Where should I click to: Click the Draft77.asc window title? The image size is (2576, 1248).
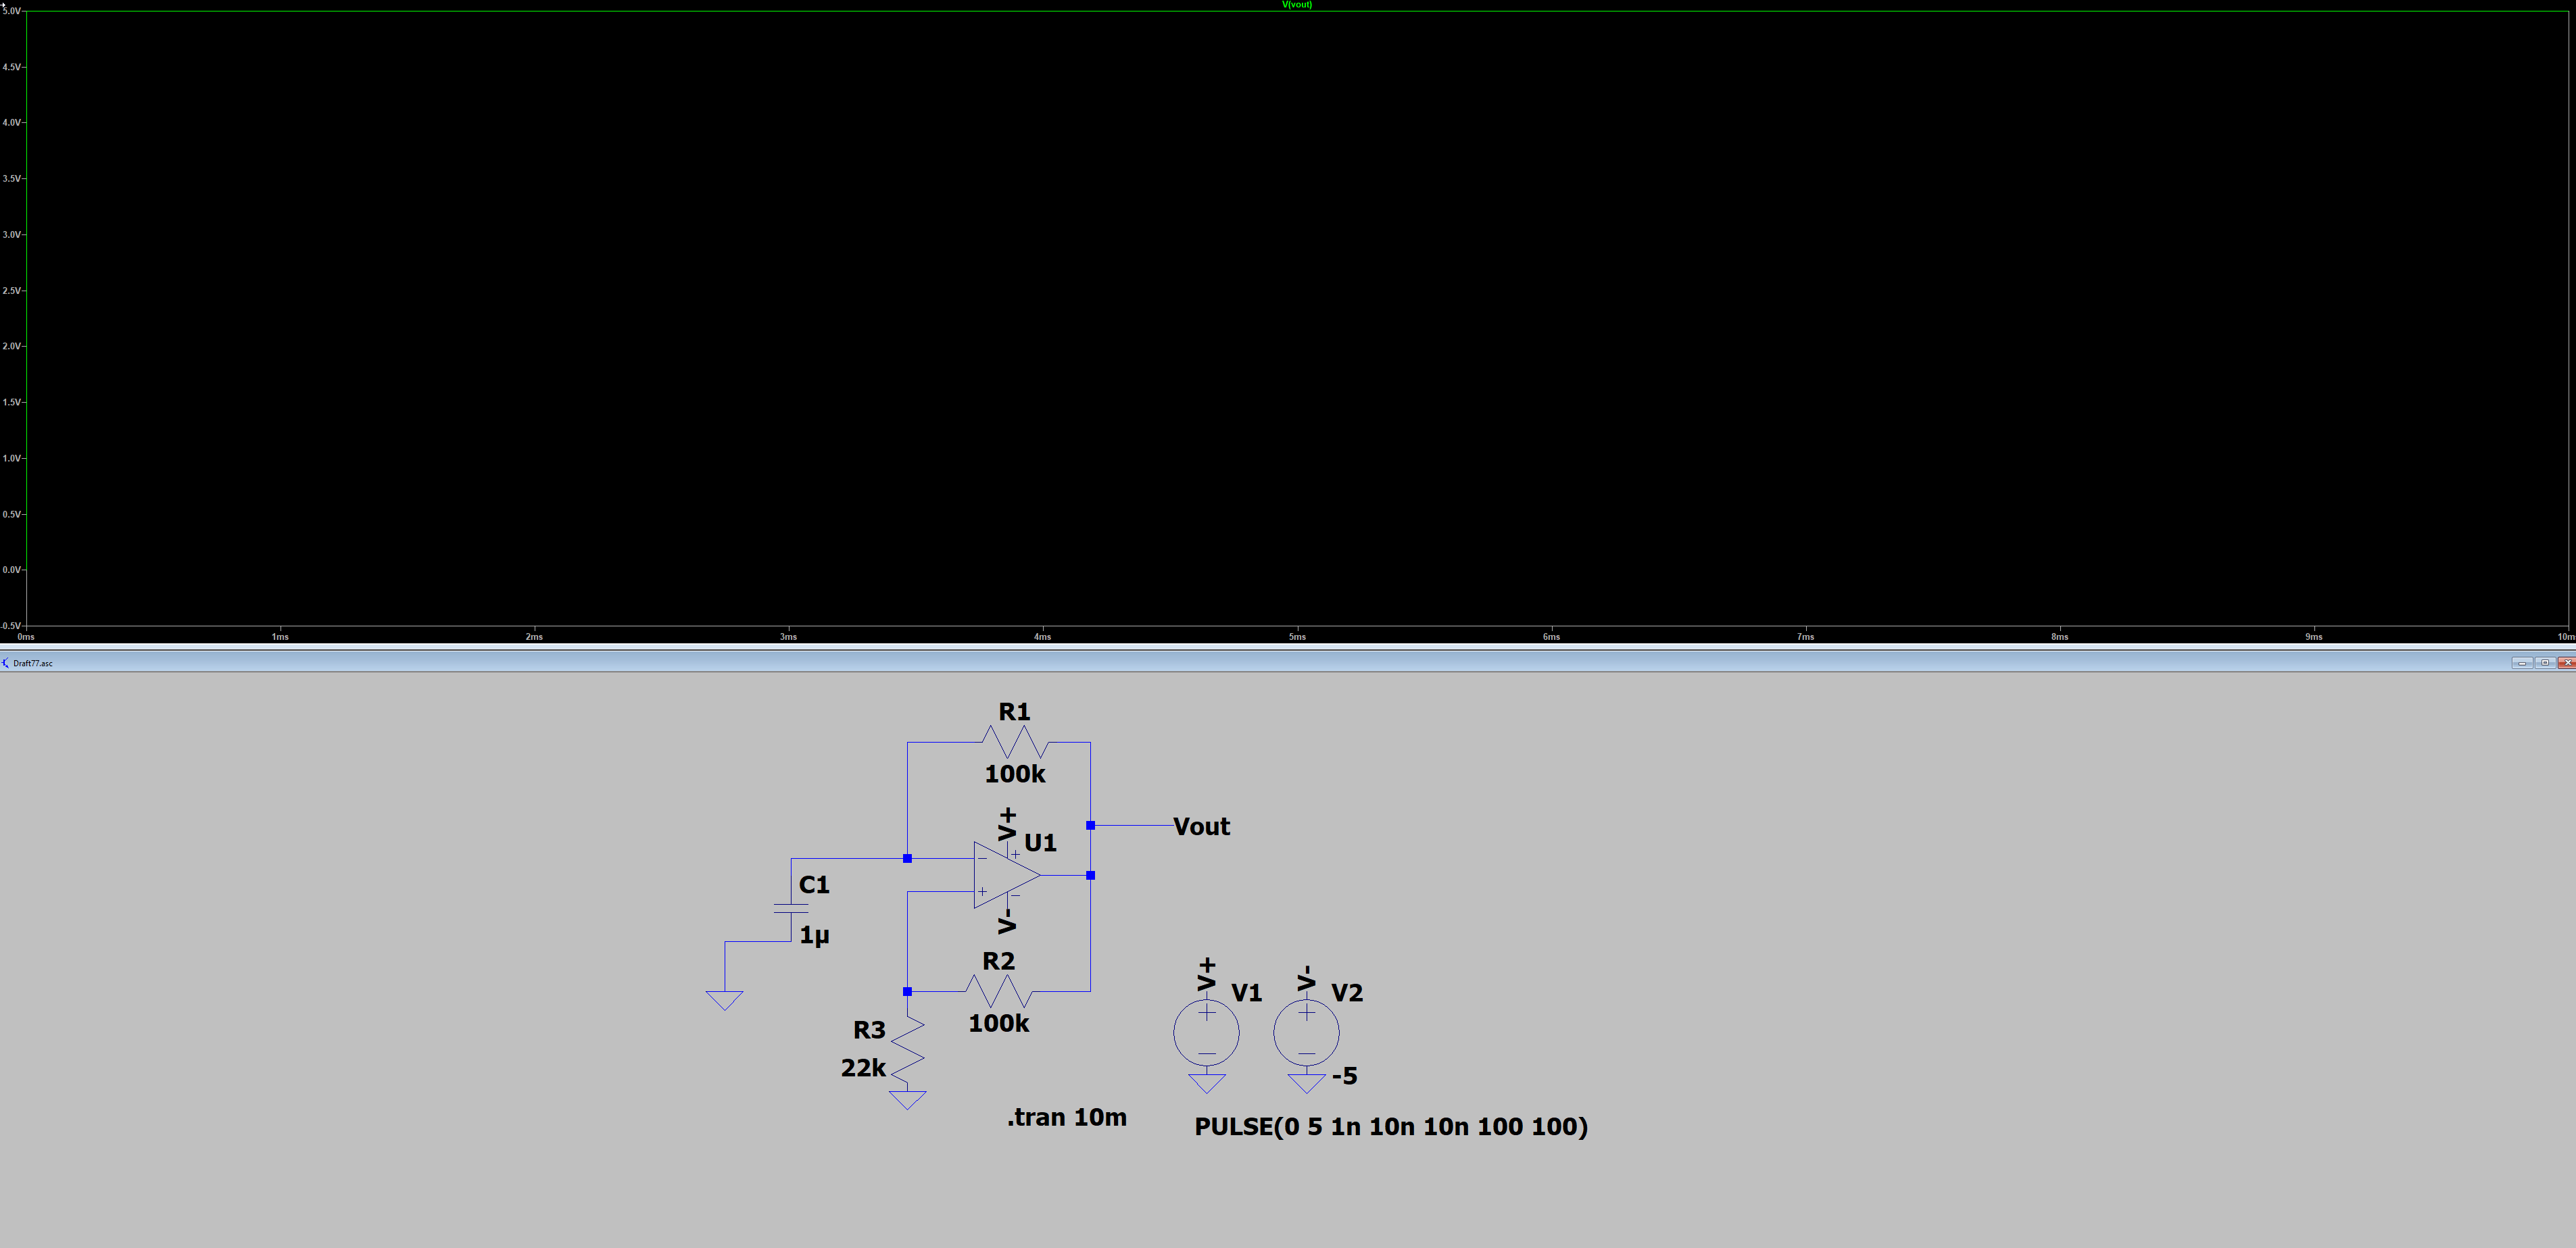click(33, 663)
